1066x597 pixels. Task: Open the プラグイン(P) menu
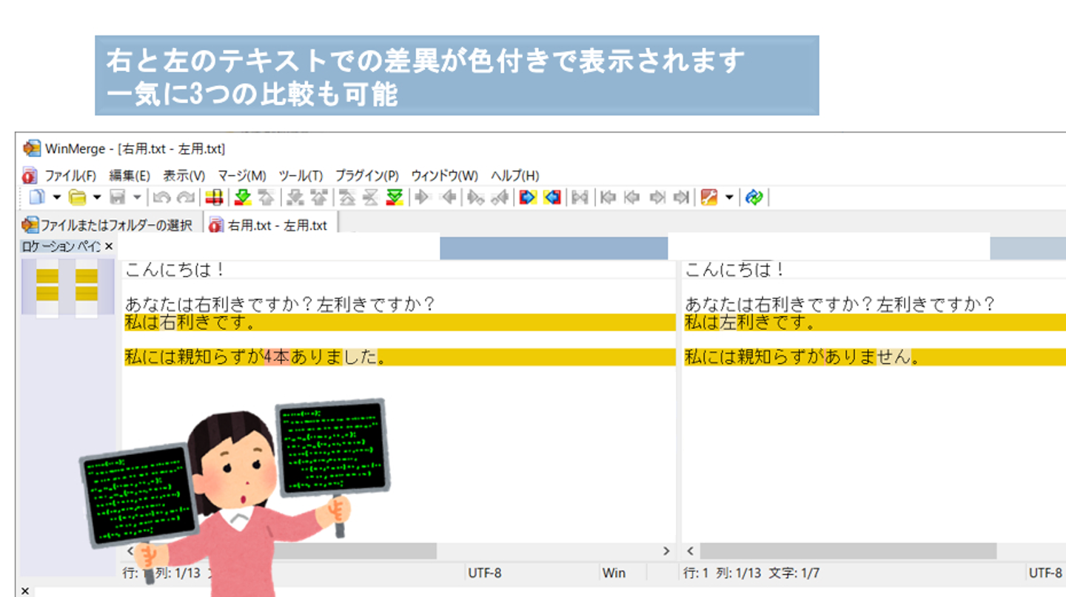click(x=367, y=175)
